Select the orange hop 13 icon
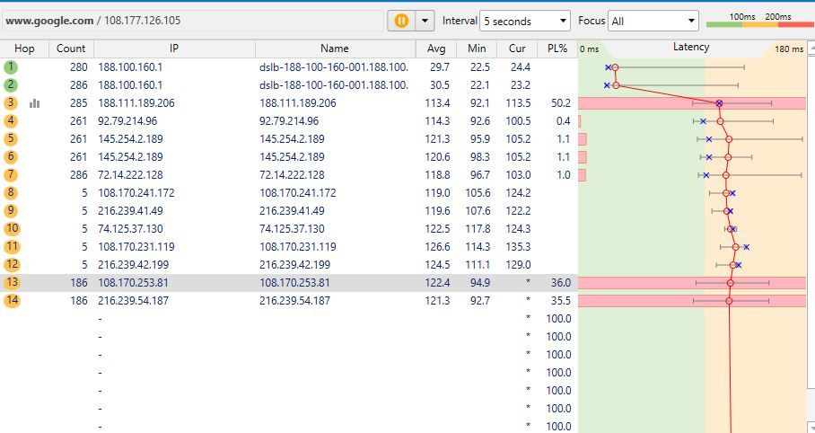The image size is (815, 433). pos(12,283)
